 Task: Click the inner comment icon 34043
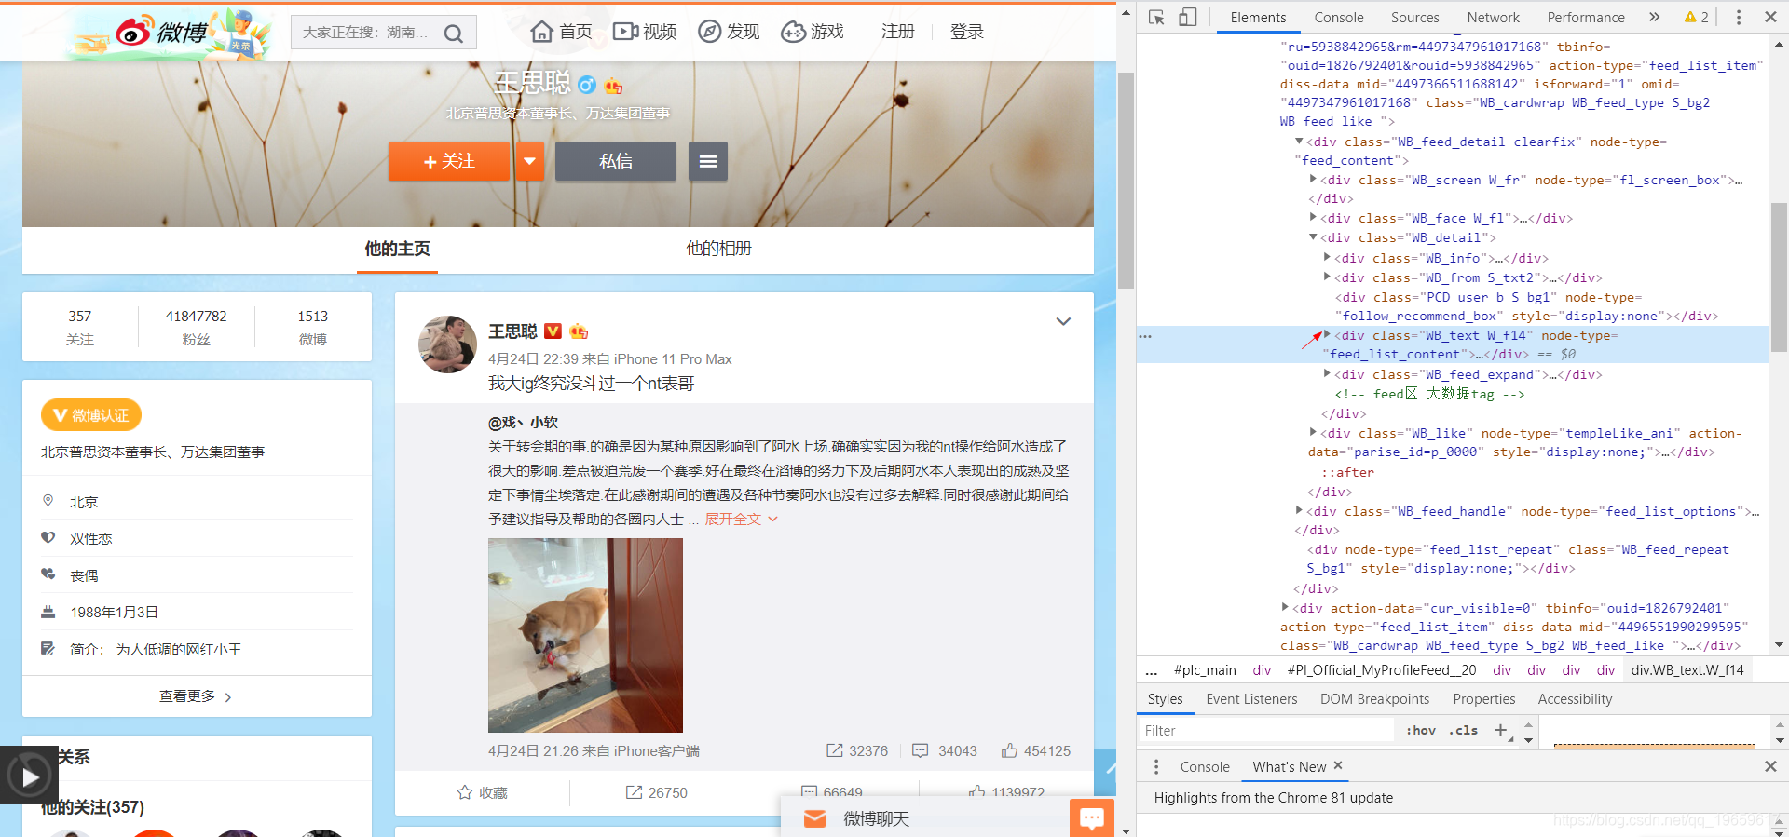[944, 750]
